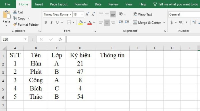Expand underline style options
Image resolution: width=200 pixels, height=111 pixels.
[62, 22]
